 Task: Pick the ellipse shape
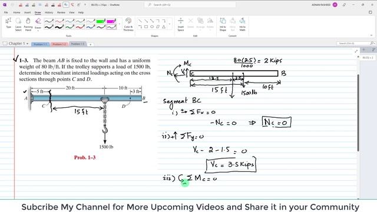152,26
